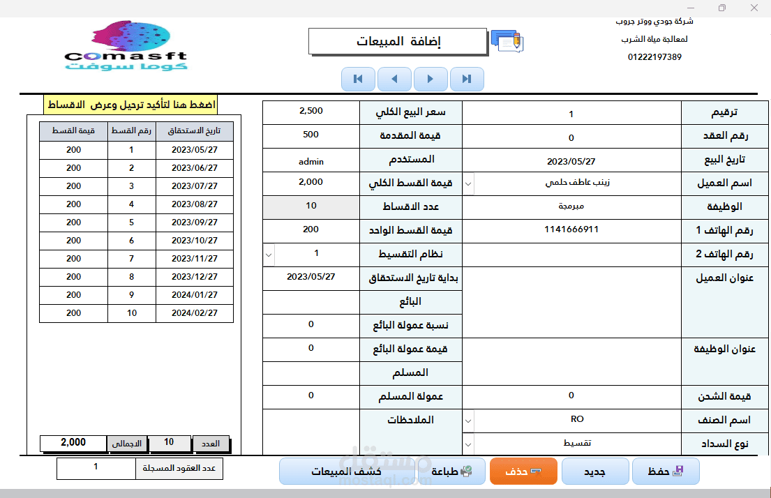The height and width of the screenshot is (498, 771).
Task: Expand the اسم العميل dropdown arrow
Action: pos(468,184)
